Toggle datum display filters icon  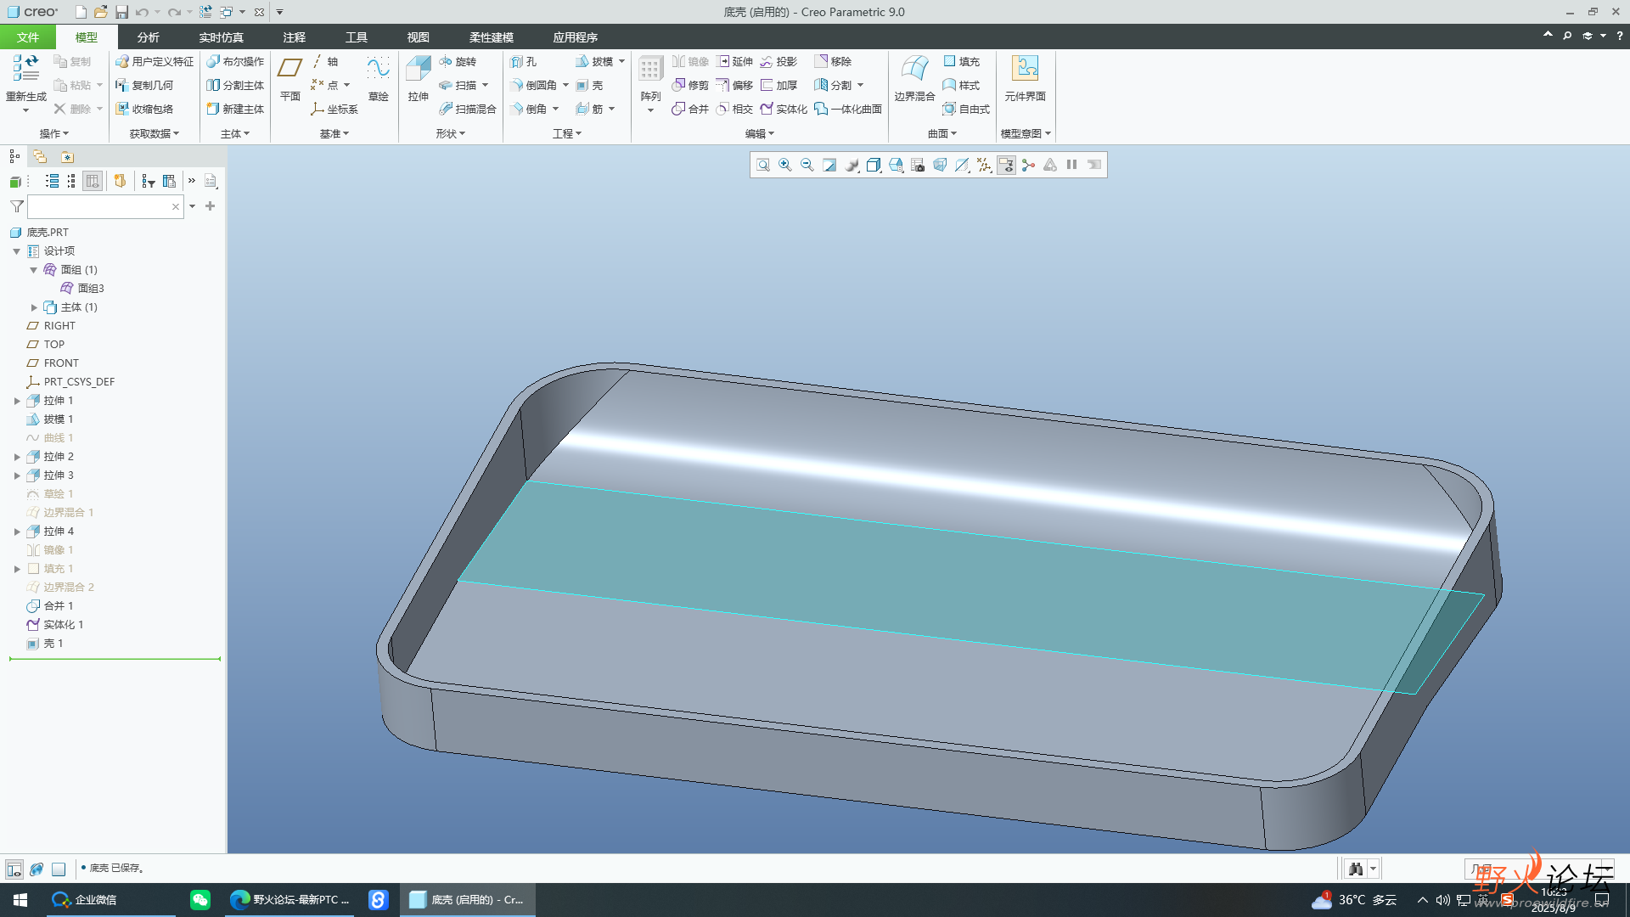coord(984,165)
